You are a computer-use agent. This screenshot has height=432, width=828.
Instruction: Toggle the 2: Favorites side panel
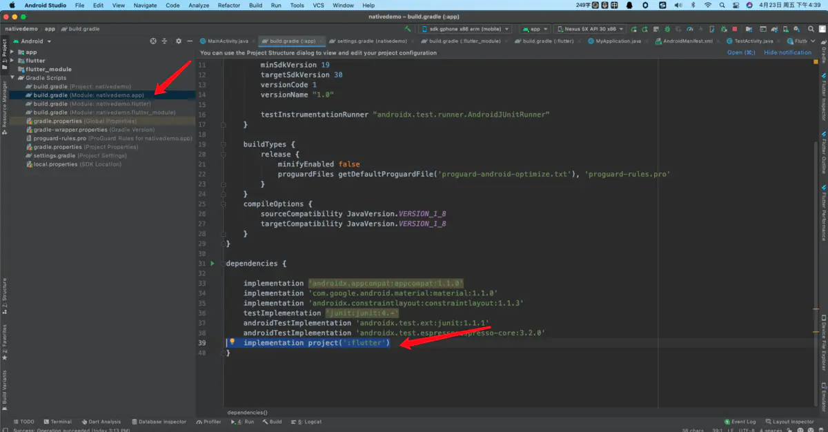pyautogui.click(x=4, y=342)
